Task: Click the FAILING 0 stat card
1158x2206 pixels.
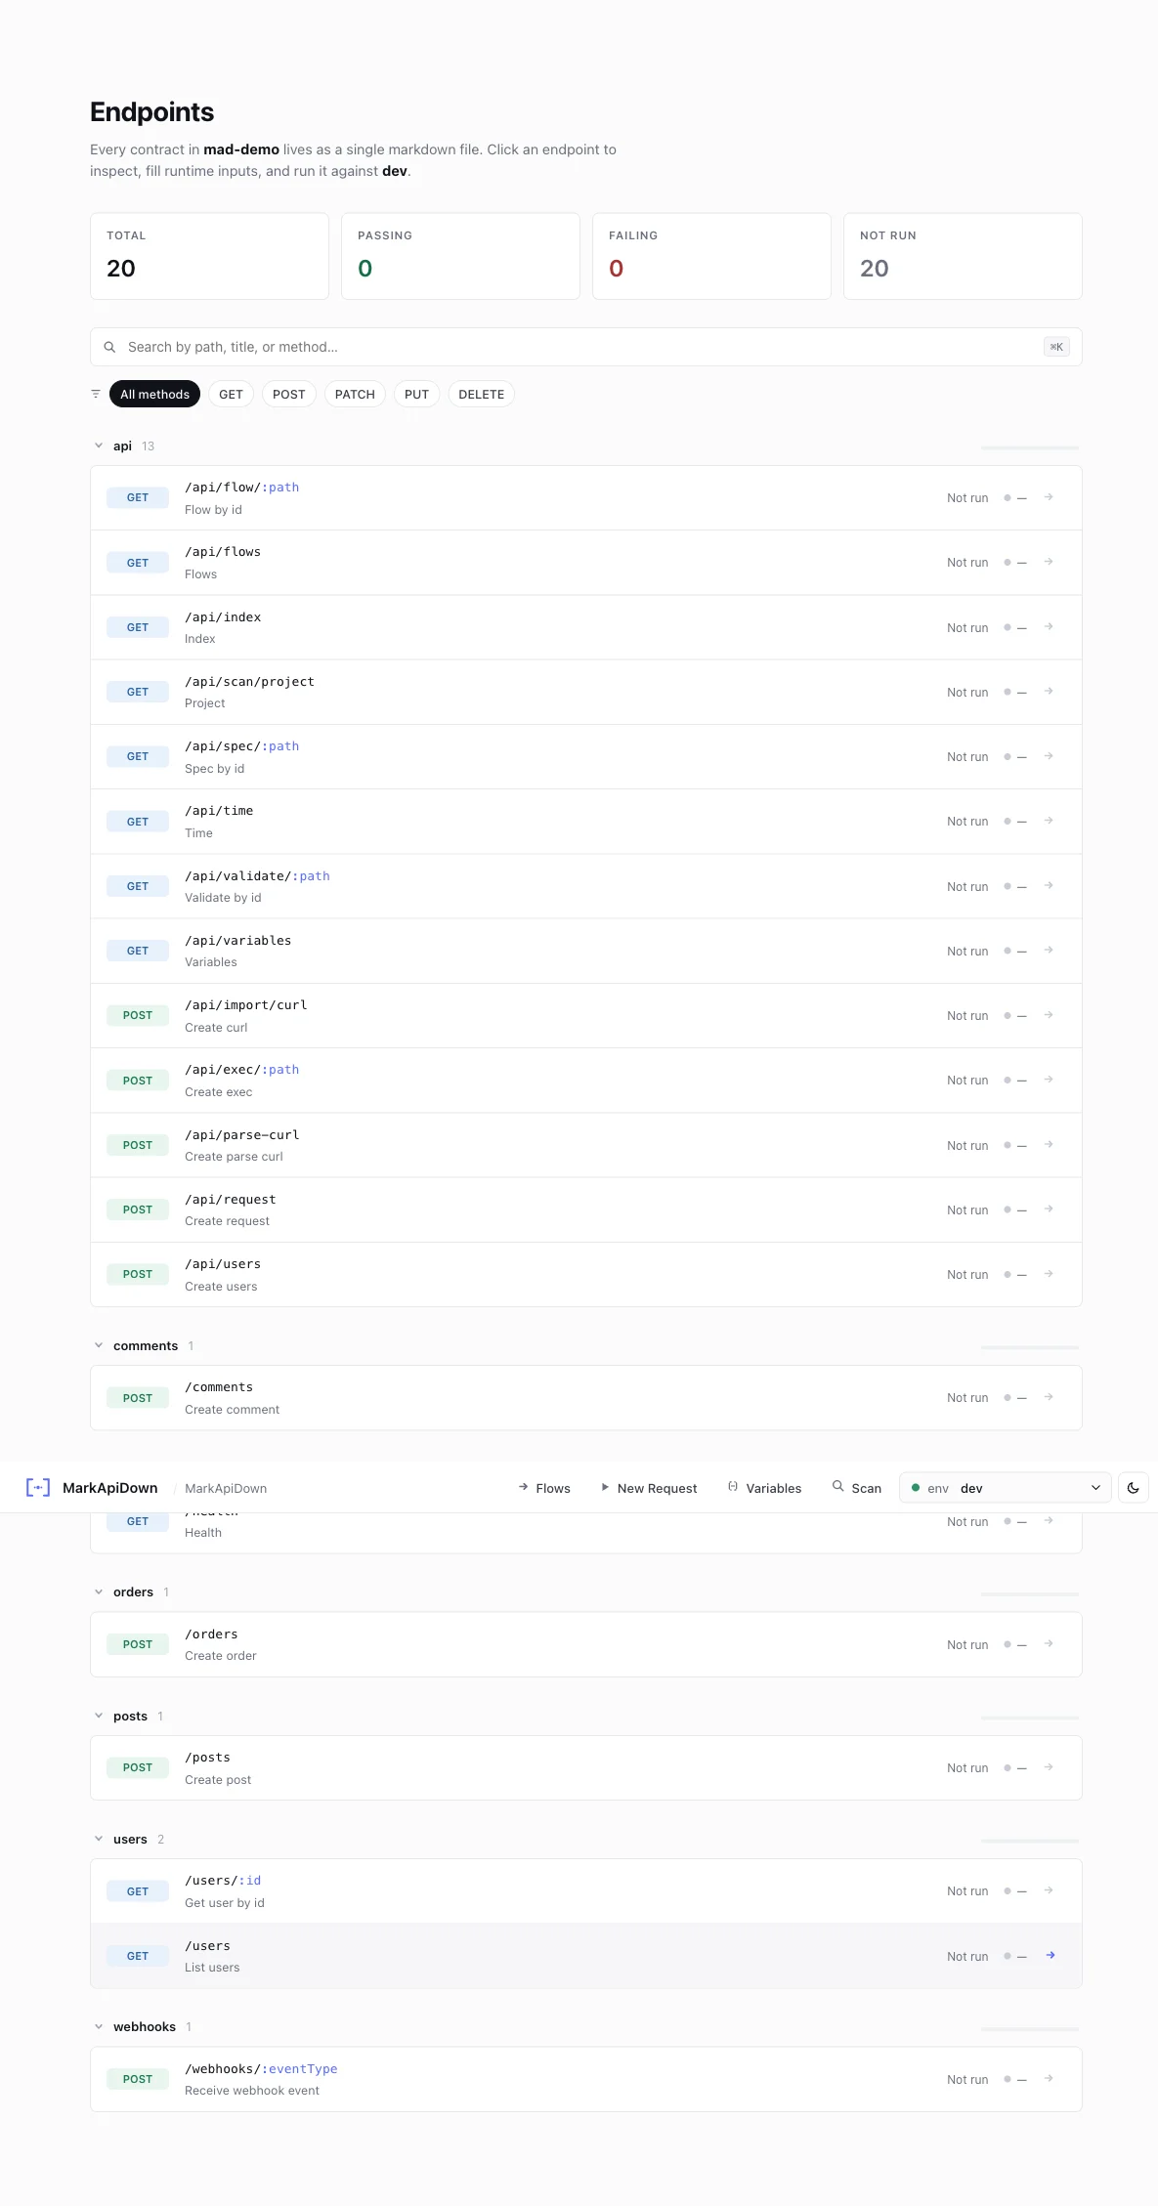Action: coord(711,256)
